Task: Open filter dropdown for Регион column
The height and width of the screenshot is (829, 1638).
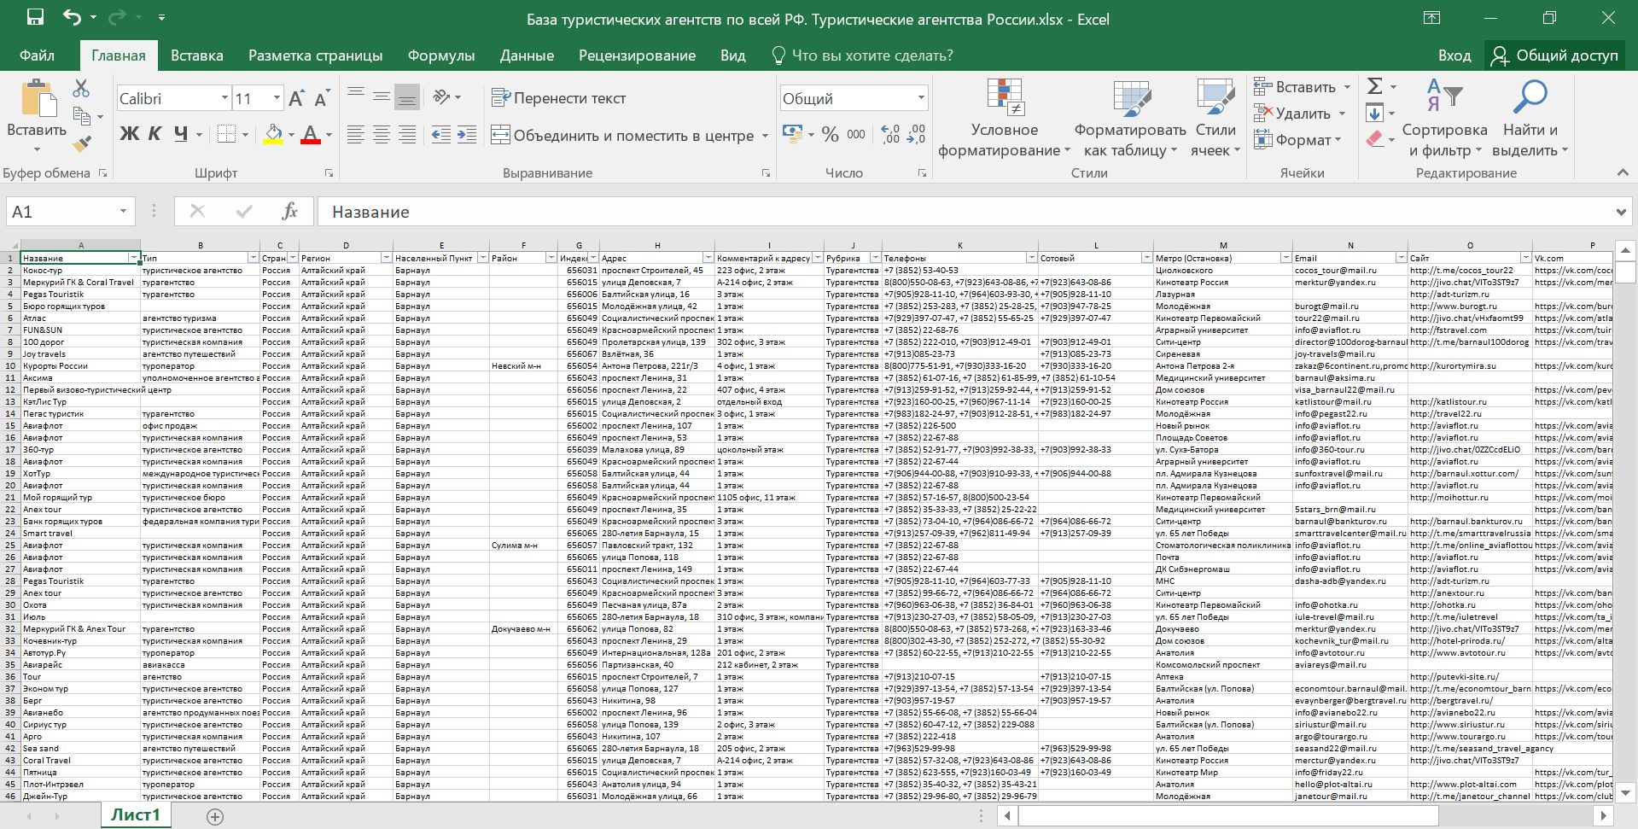Action: click(x=386, y=258)
